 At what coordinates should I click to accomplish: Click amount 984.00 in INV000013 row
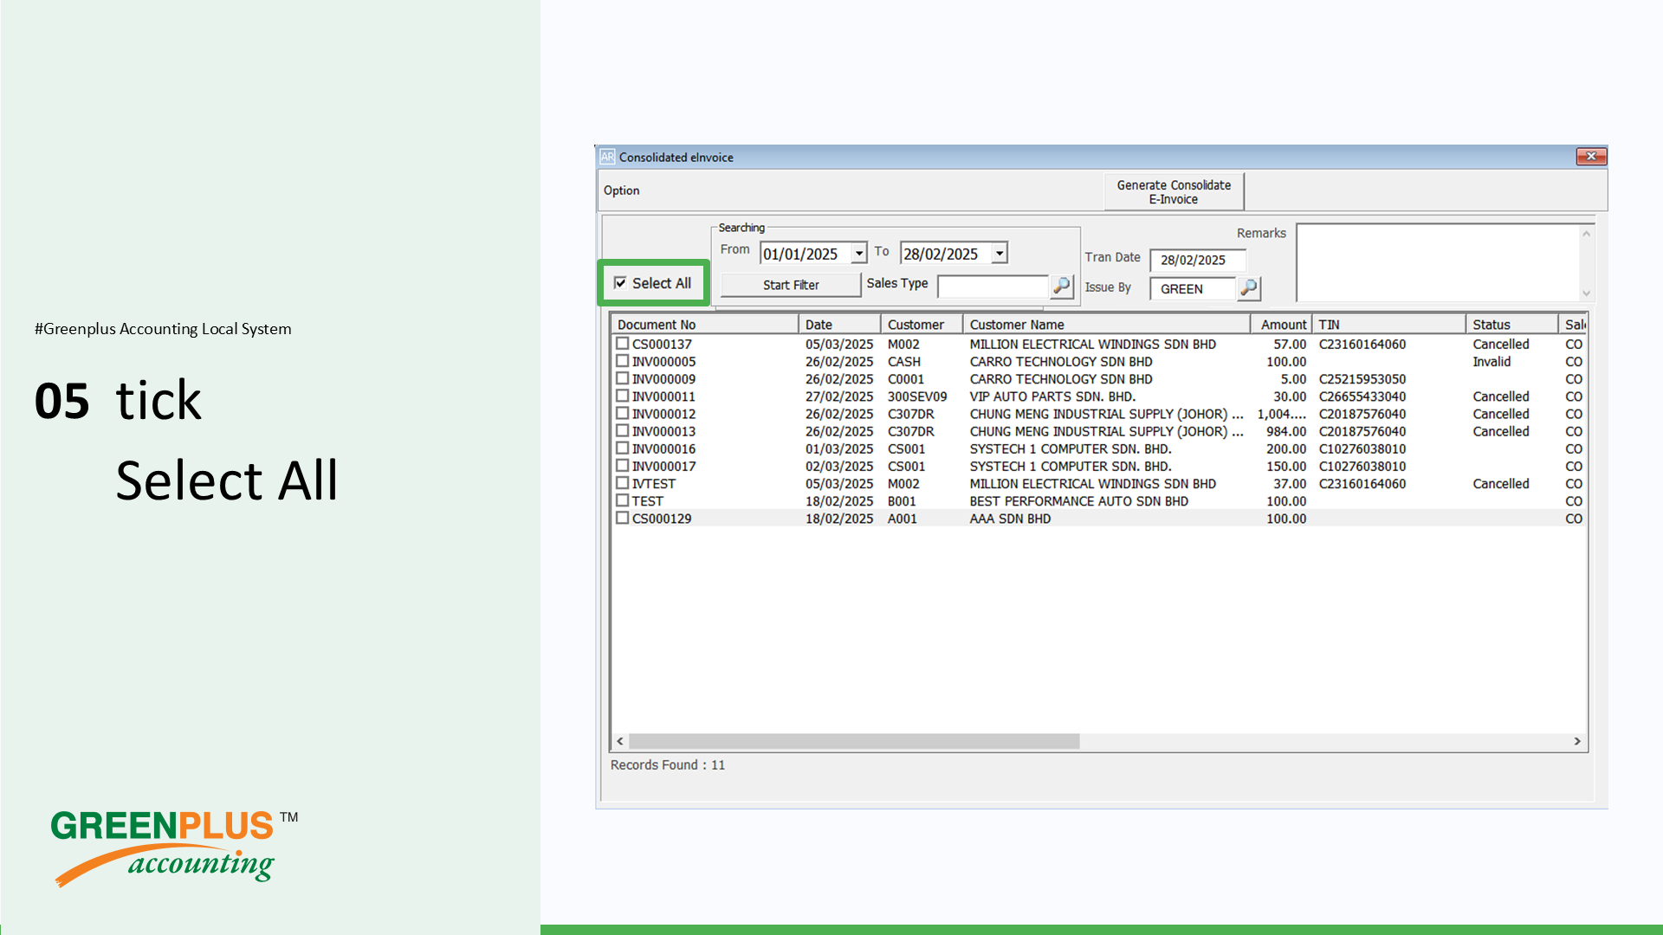pyautogui.click(x=1286, y=431)
